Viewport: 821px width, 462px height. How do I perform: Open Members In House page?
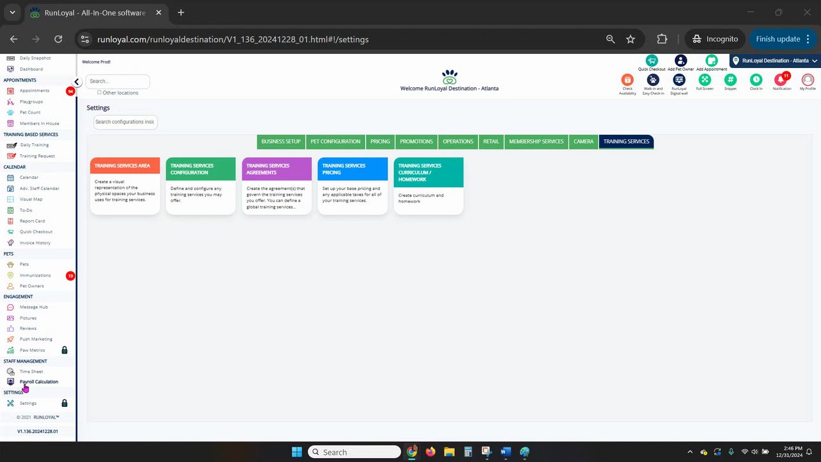(x=39, y=123)
